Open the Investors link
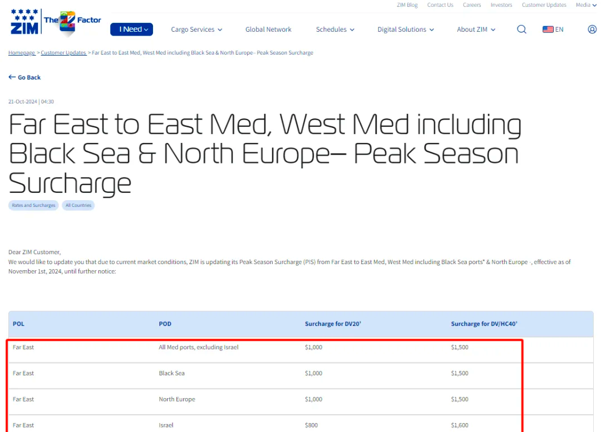Viewport: 601px width, 432px height. [x=501, y=5]
